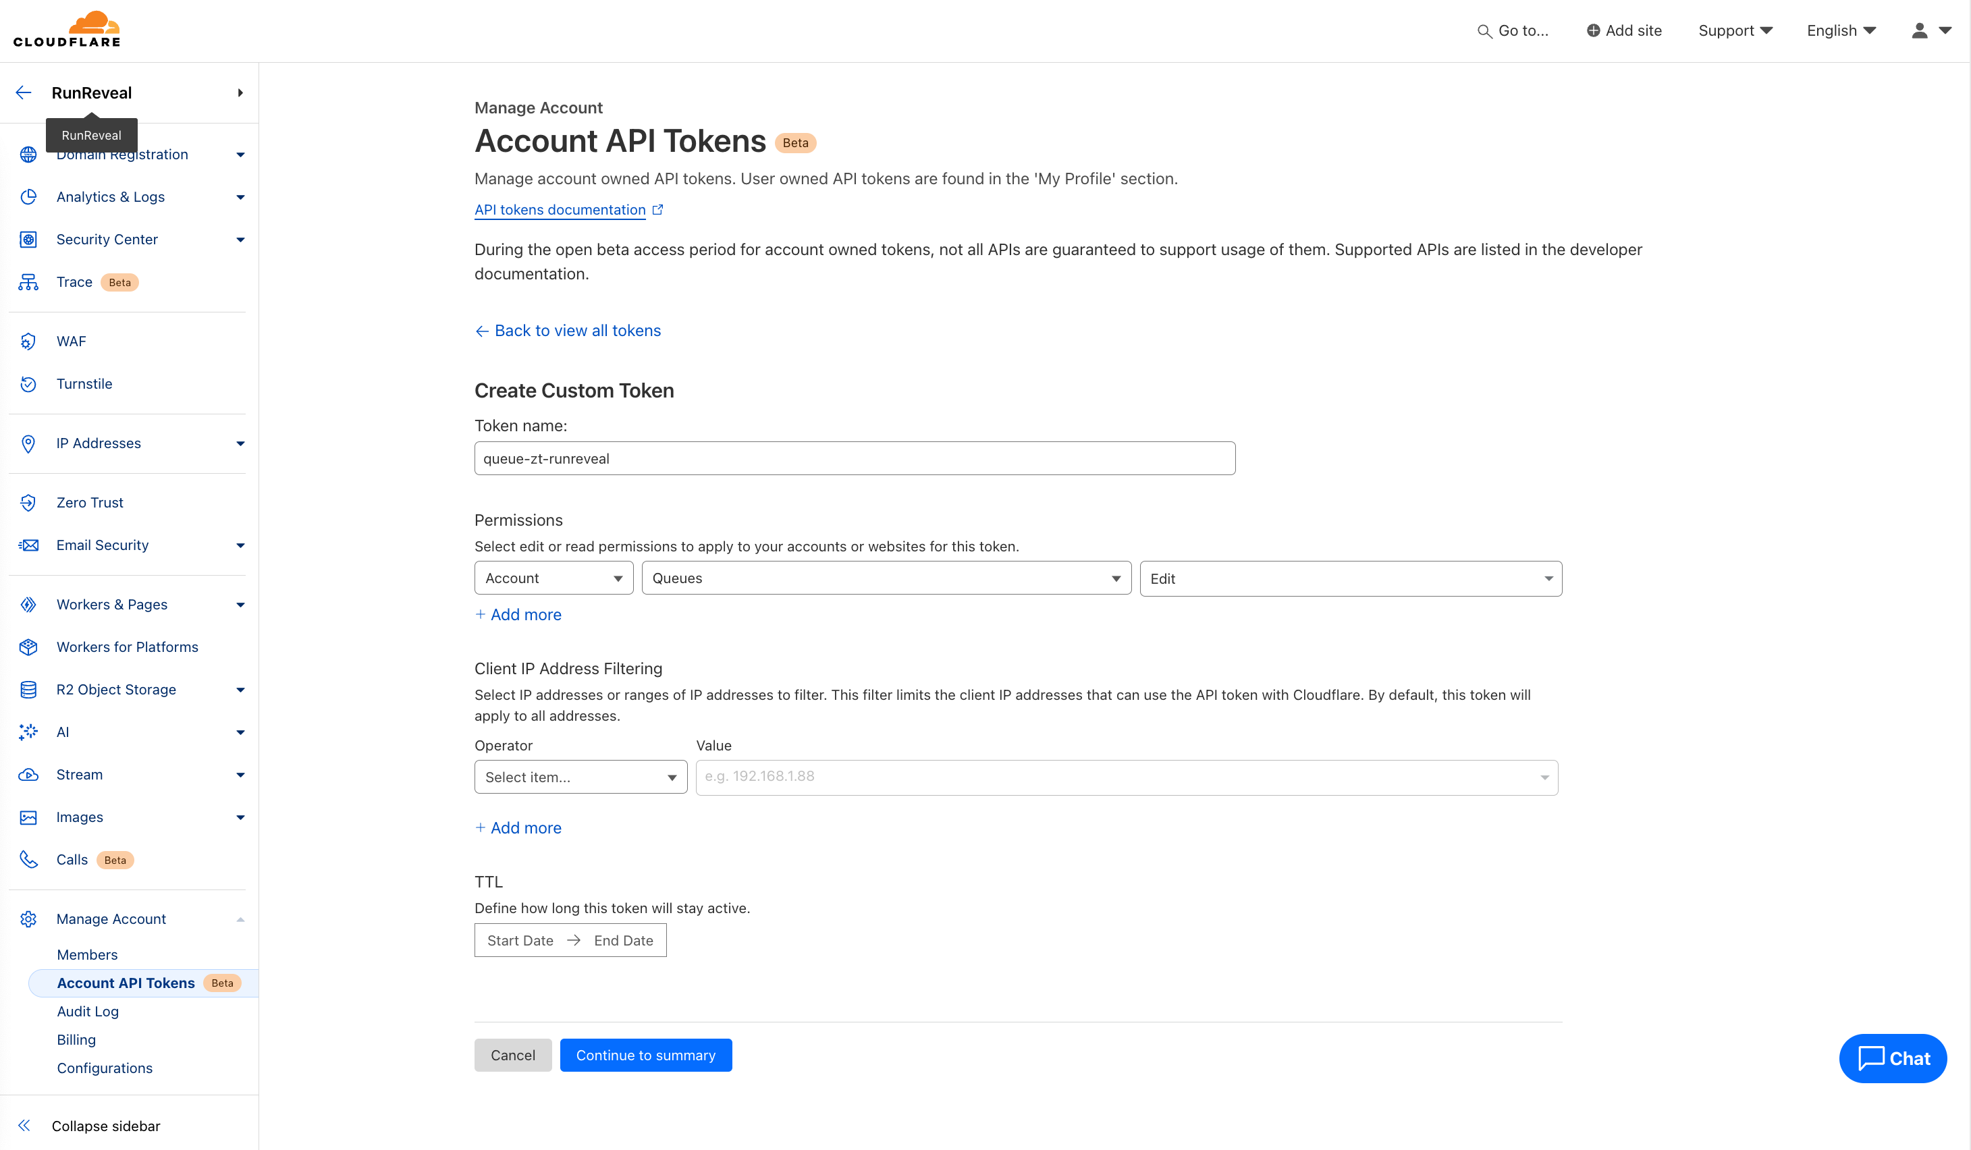Click the Workers for Platforms cube icon
The height and width of the screenshot is (1150, 1971).
click(28, 647)
